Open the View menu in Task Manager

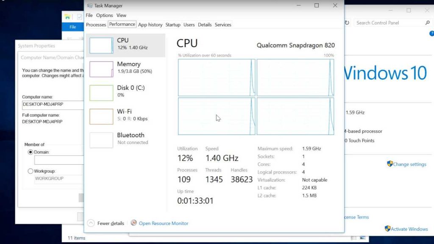pyautogui.click(x=121, y=15)
